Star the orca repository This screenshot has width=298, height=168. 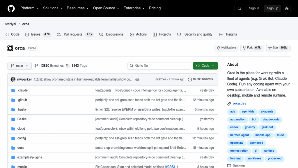(x=278, y=48)
